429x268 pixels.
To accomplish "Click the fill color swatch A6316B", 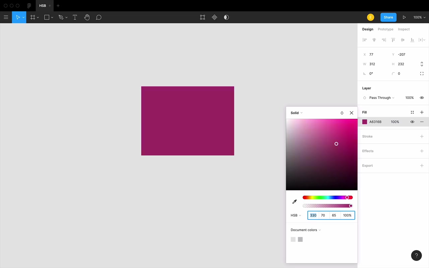I will coord(365,122).
